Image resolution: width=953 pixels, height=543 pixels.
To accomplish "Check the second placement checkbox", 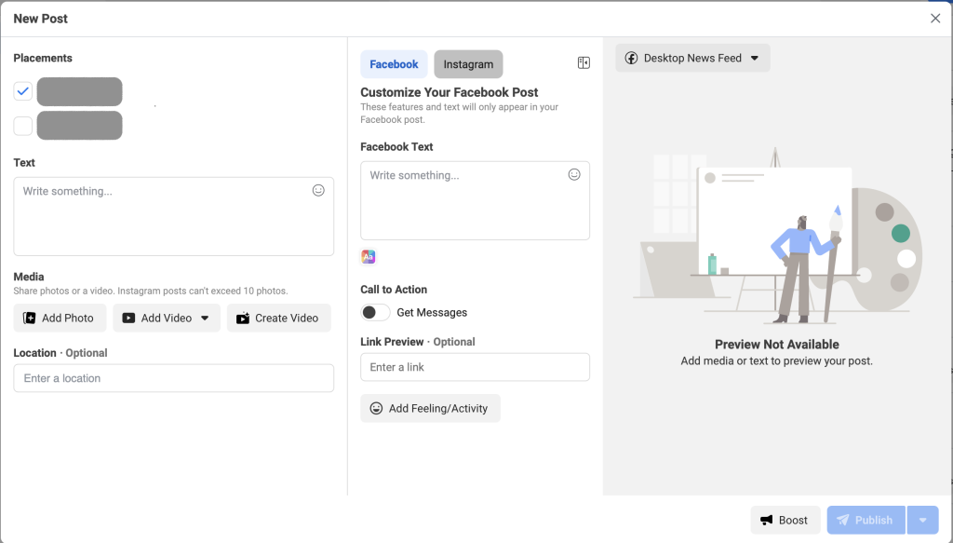I will [23, 126].
